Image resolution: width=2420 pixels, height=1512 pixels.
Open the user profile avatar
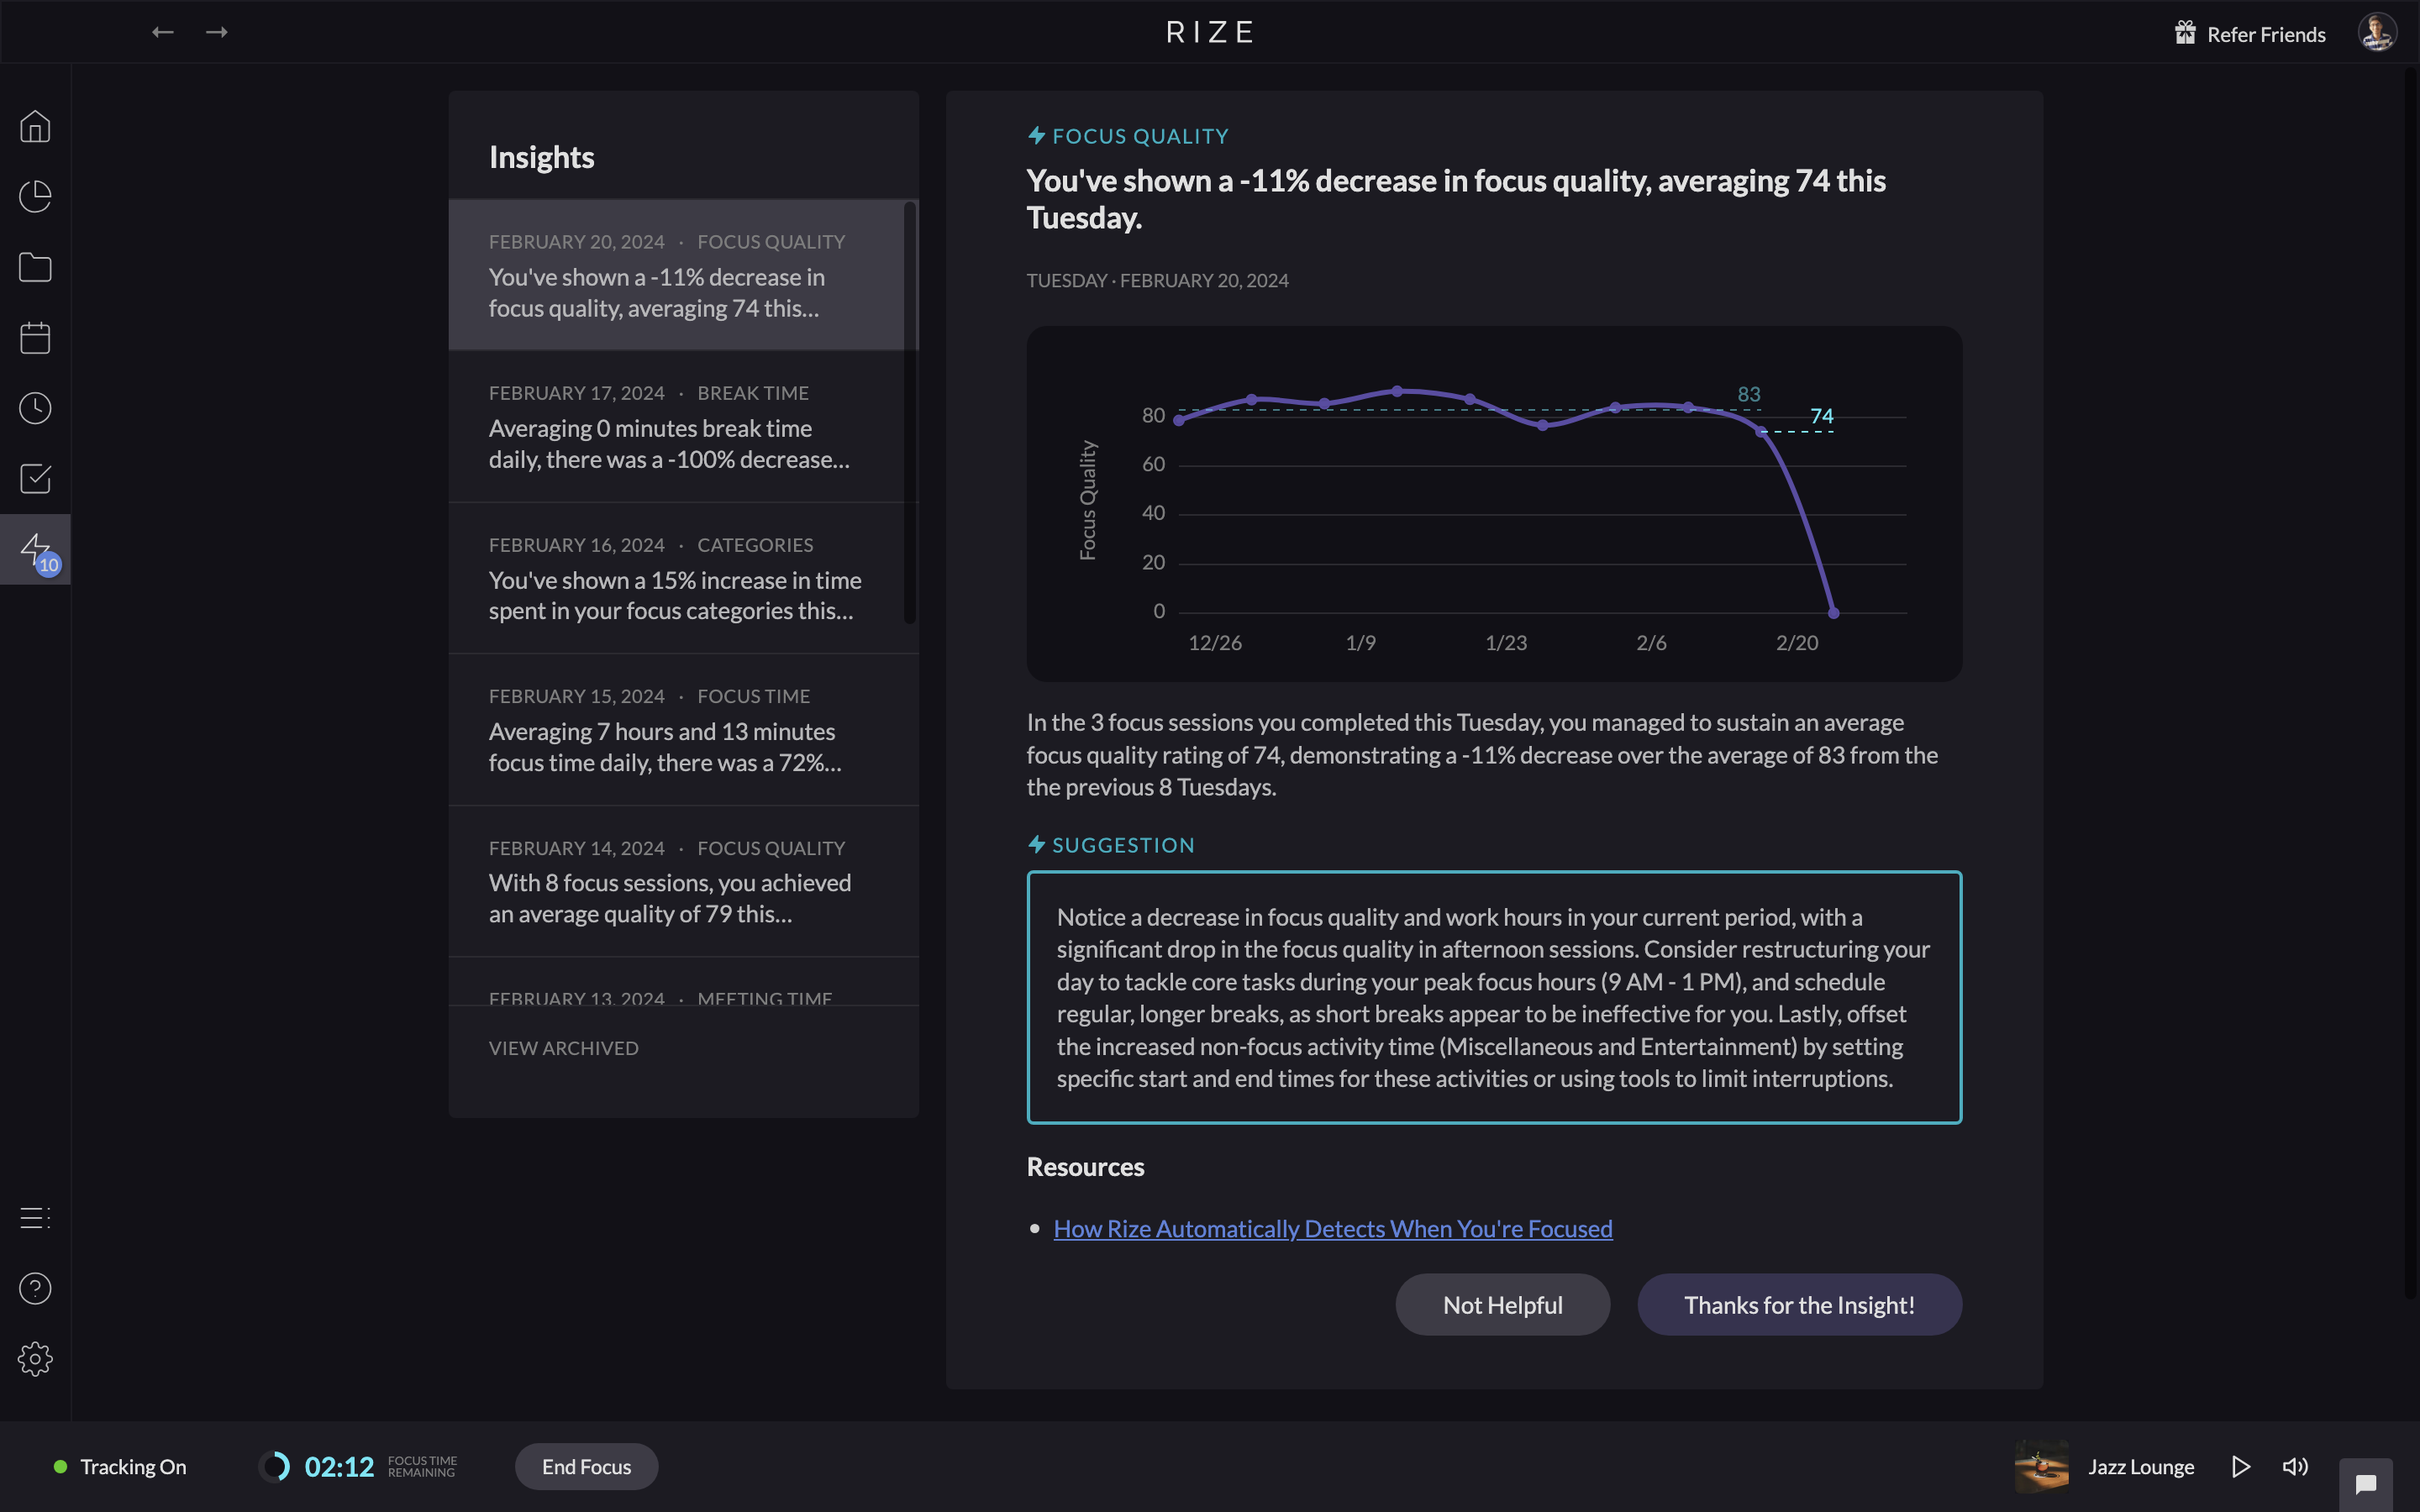click(2377, 32)
